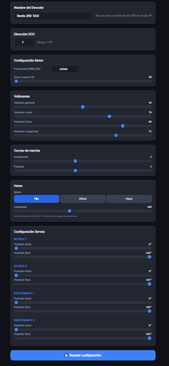169x366 pixels.
Task: Click ACOPLE 1 Posición inicio slider handle
Action: (x=16, y=248)
